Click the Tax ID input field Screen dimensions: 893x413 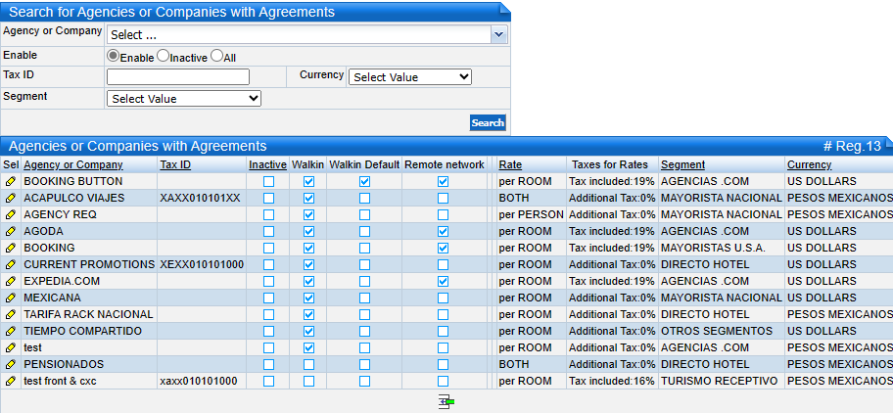click(x=178, y=76)
